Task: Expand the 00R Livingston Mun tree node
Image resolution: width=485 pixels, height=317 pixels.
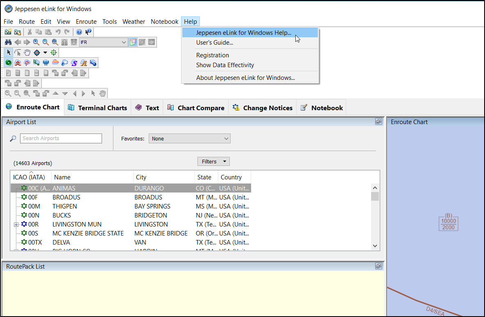Action: (16, 224)
